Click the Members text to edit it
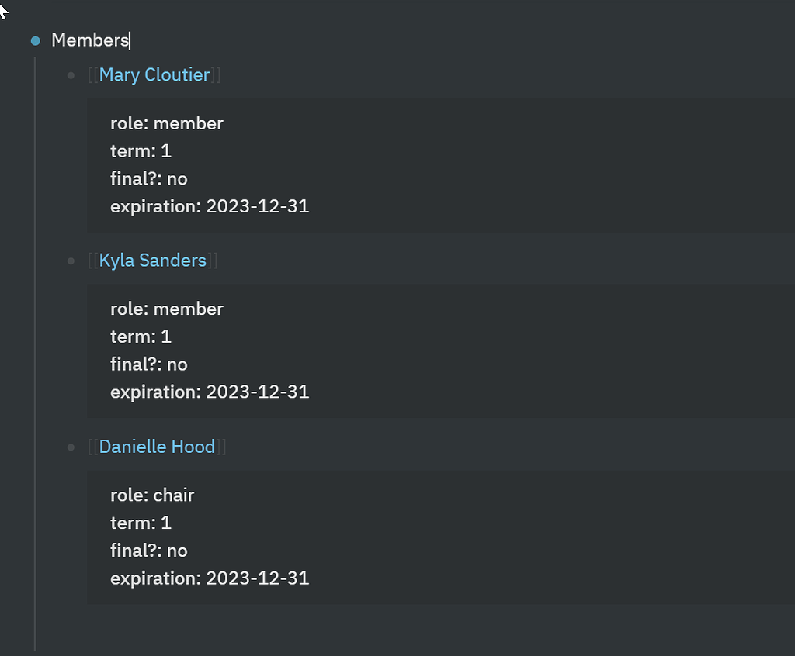Screen dimensions: 795x656 pyautogui.click(x=90, y=40)
